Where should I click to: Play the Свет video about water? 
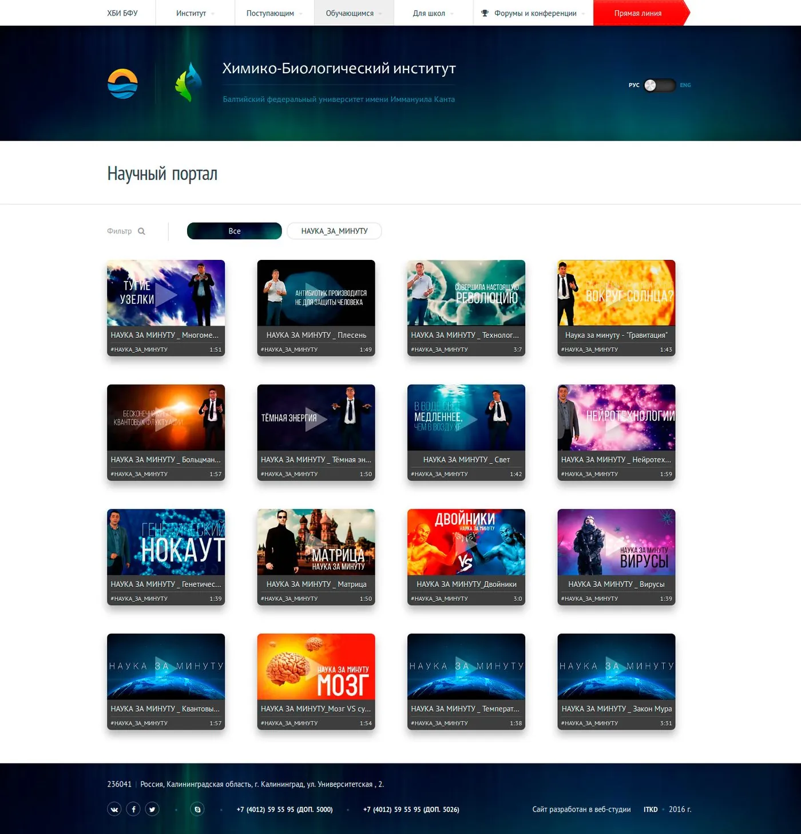(466, 417)
